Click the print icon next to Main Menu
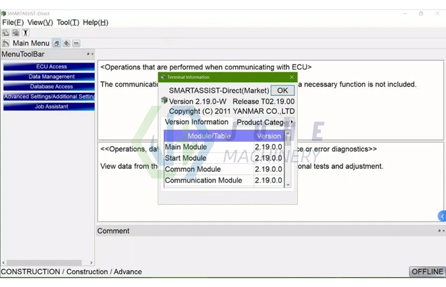The image size is (446, 287). pos(56,43)
